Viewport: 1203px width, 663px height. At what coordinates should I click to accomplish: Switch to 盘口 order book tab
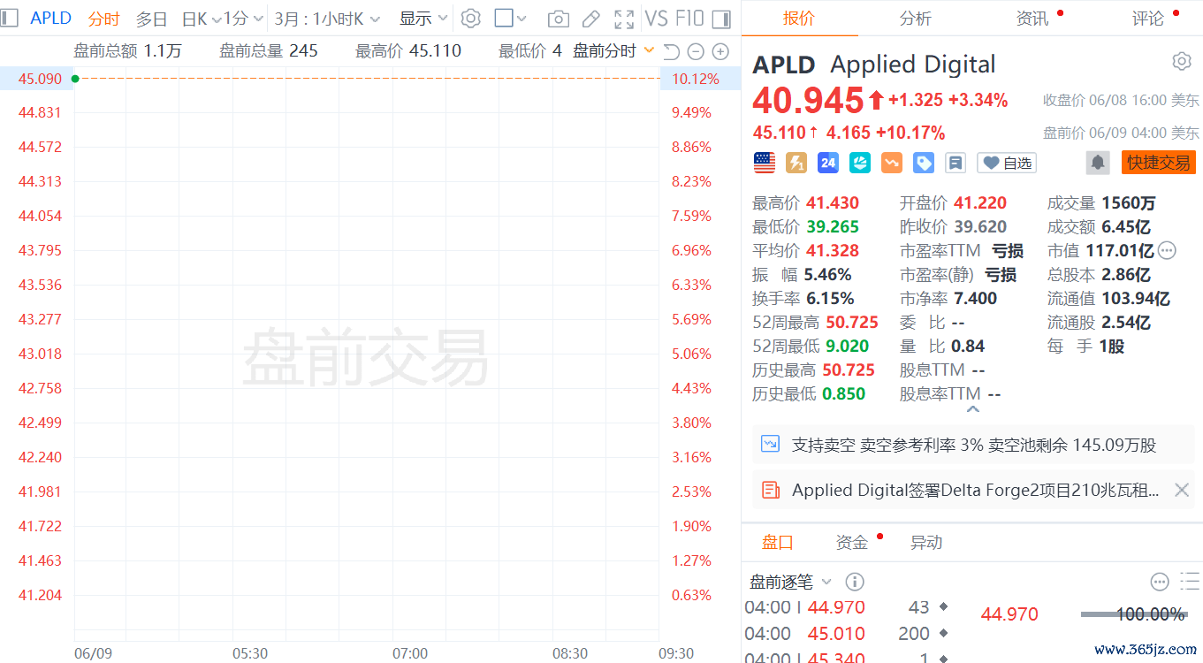click(x=778, y=542)
